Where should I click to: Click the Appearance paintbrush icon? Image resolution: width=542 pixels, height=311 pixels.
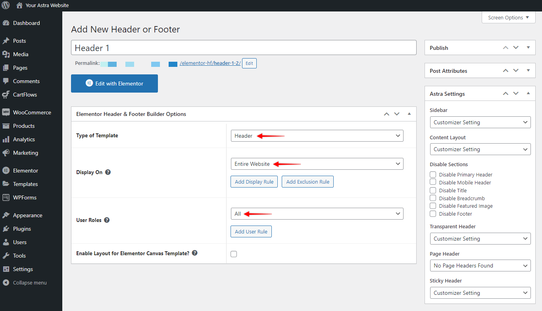6,215
